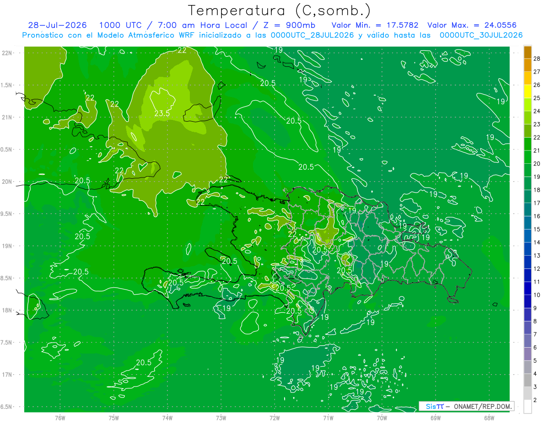Click the "76W" longitude label
The width and height of the screenshot is (549, 424).
60,418
